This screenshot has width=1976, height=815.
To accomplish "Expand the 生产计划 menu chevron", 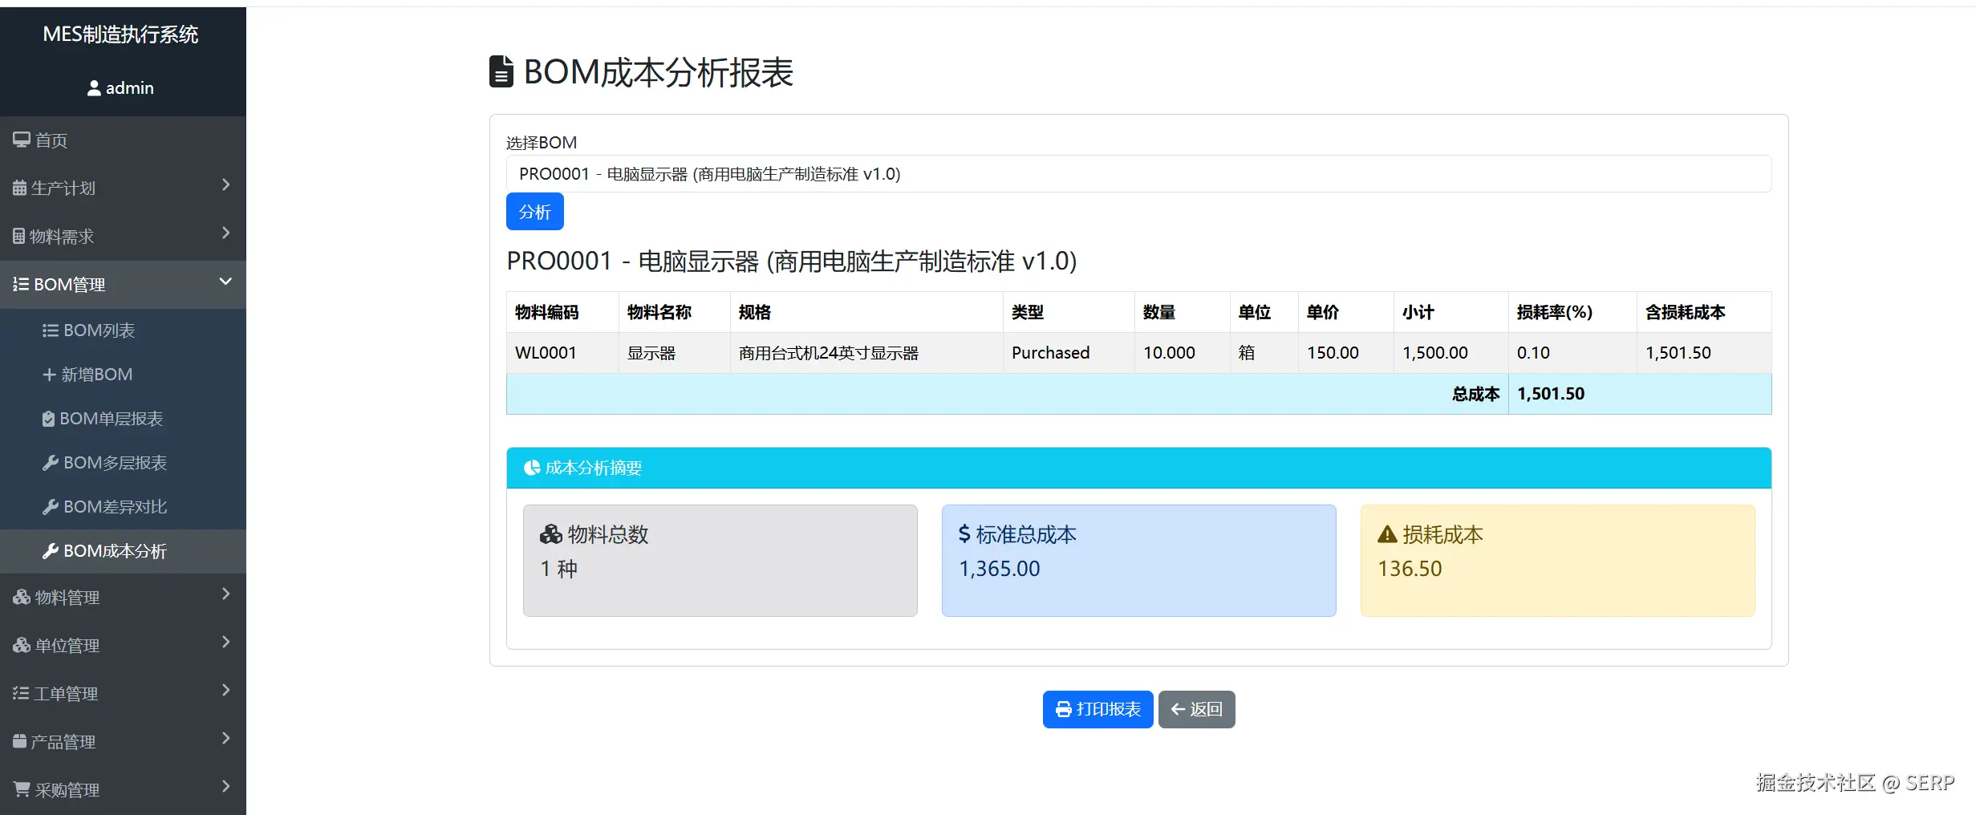I will pos(225,185).
